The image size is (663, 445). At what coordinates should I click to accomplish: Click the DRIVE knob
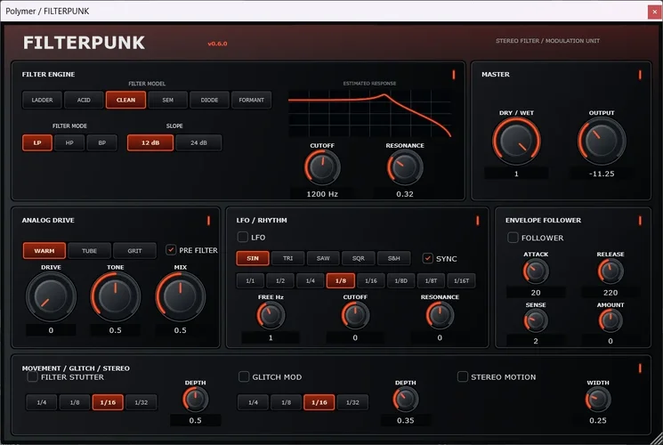click(51, 296)
